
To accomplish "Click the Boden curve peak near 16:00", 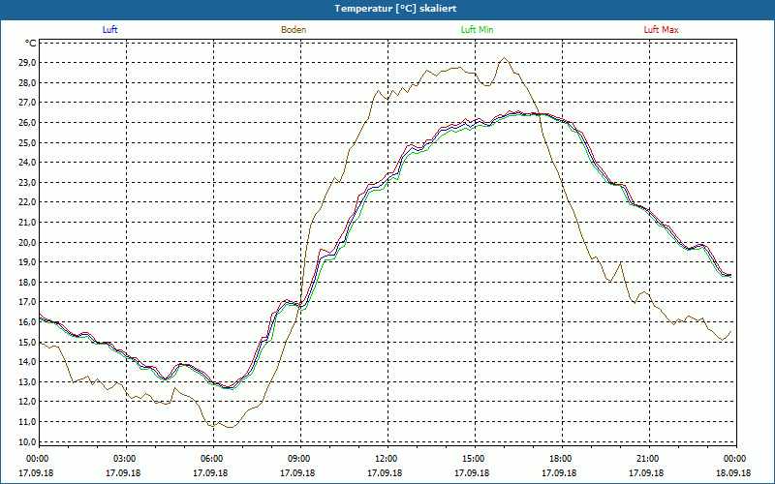I will [x=504, y=58].
